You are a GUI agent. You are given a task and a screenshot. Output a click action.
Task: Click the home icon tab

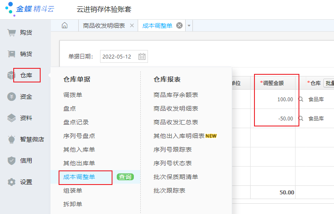tap(65, 26)
